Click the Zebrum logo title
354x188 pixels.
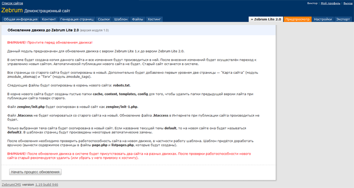tap(12, 11)
